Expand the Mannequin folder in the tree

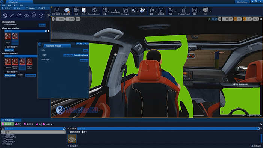click(x=3, y=142)
